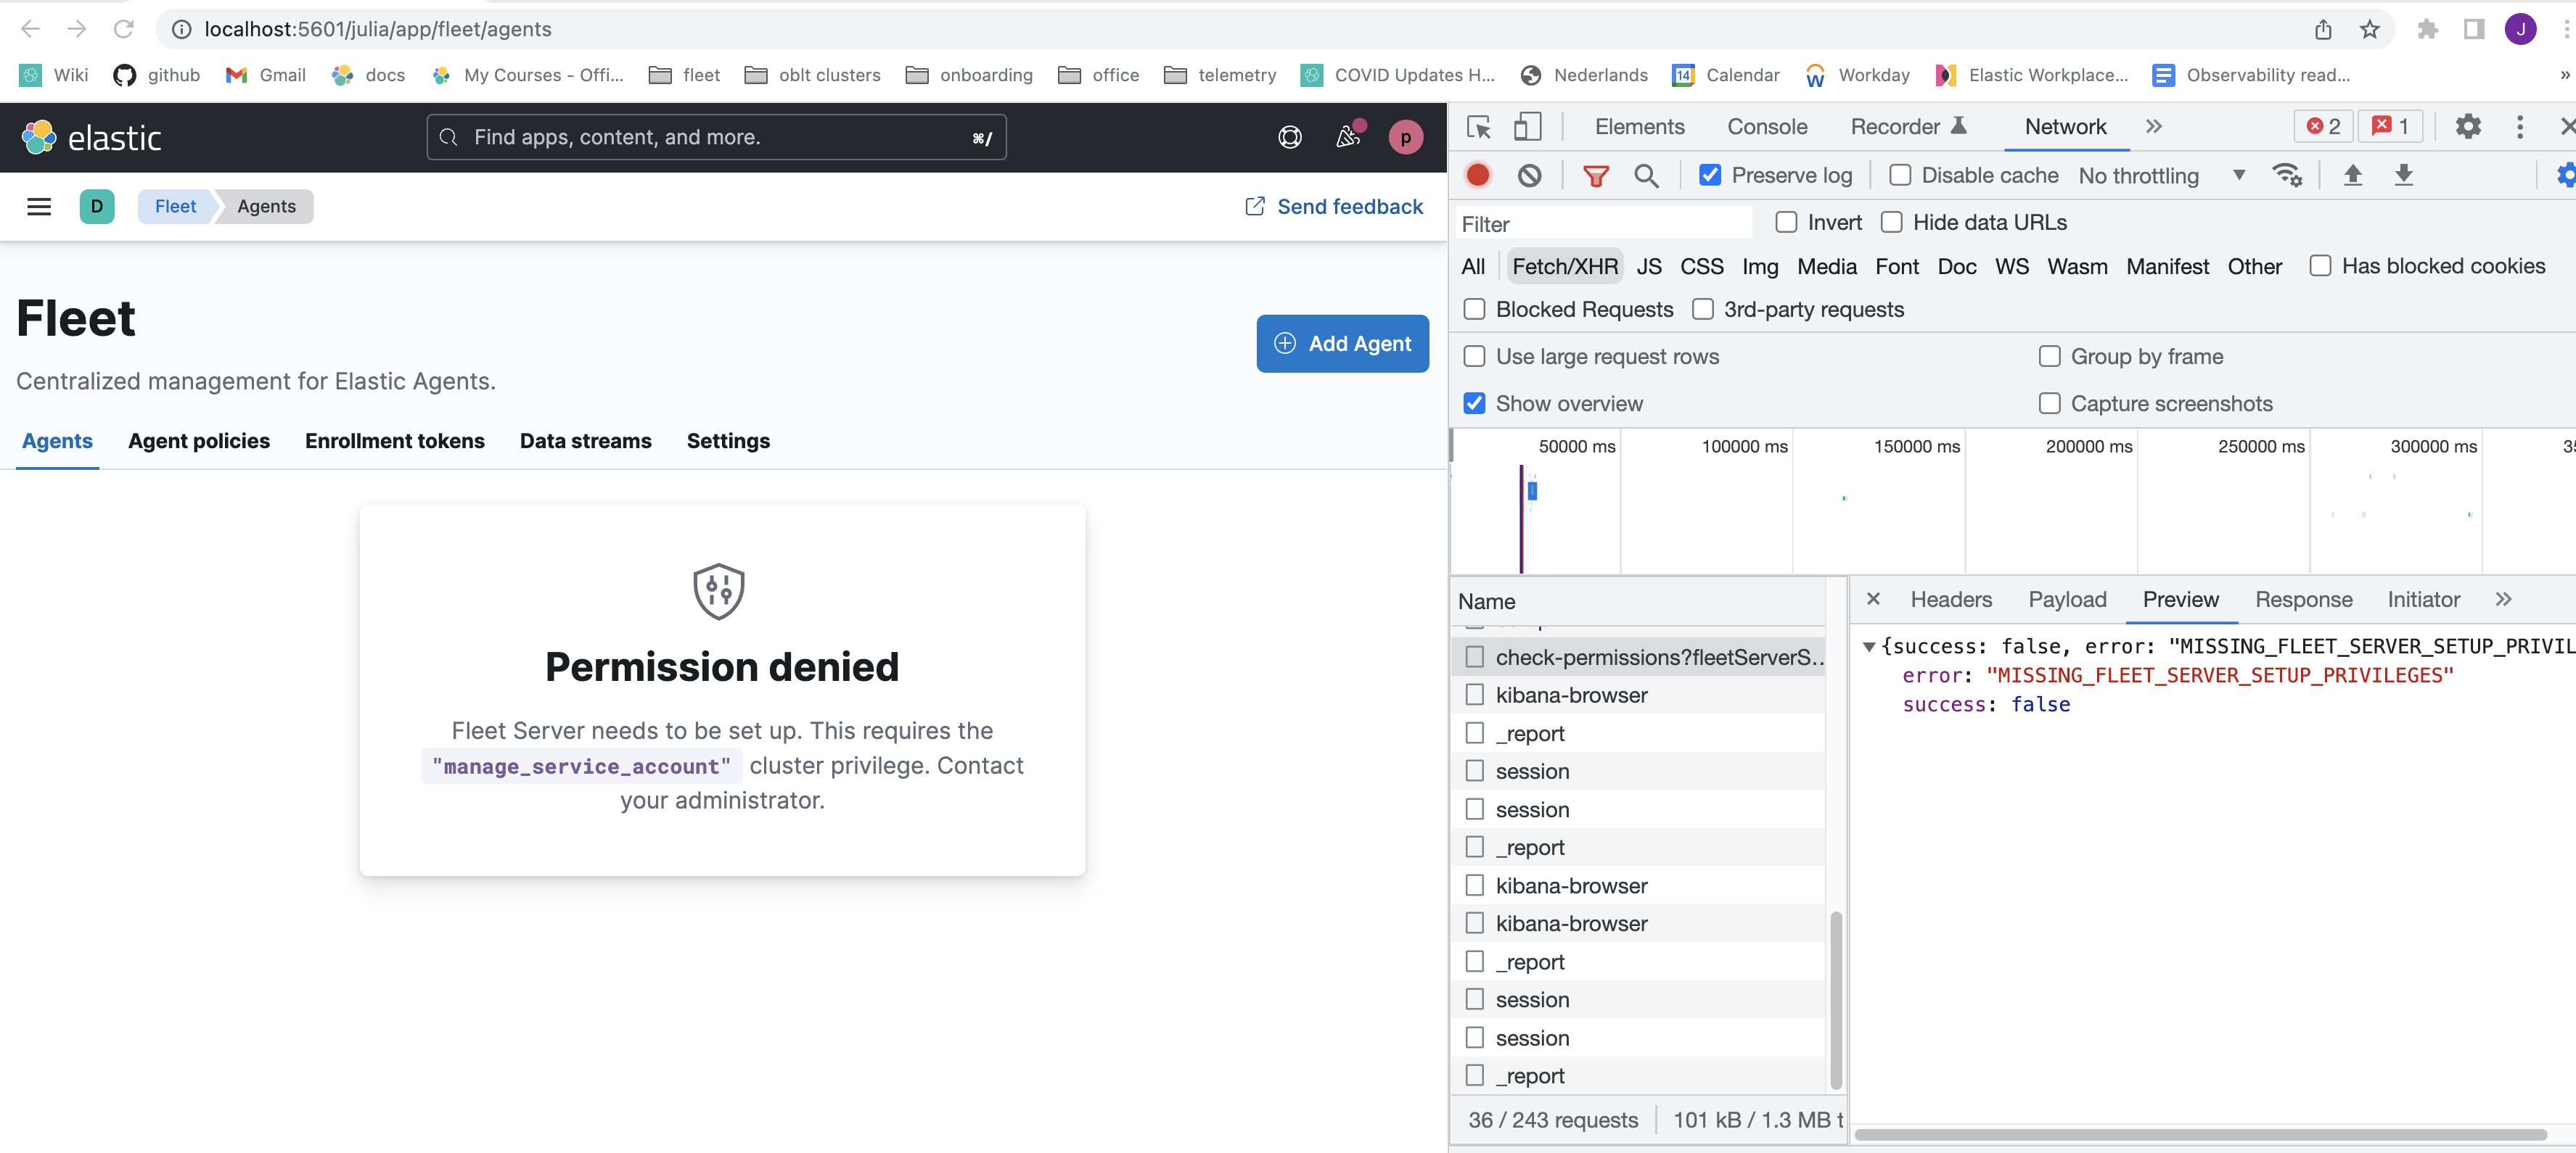Enable the Disable cache checkbox
The image size is (2576, 1153).
(x=1900, y=175)
